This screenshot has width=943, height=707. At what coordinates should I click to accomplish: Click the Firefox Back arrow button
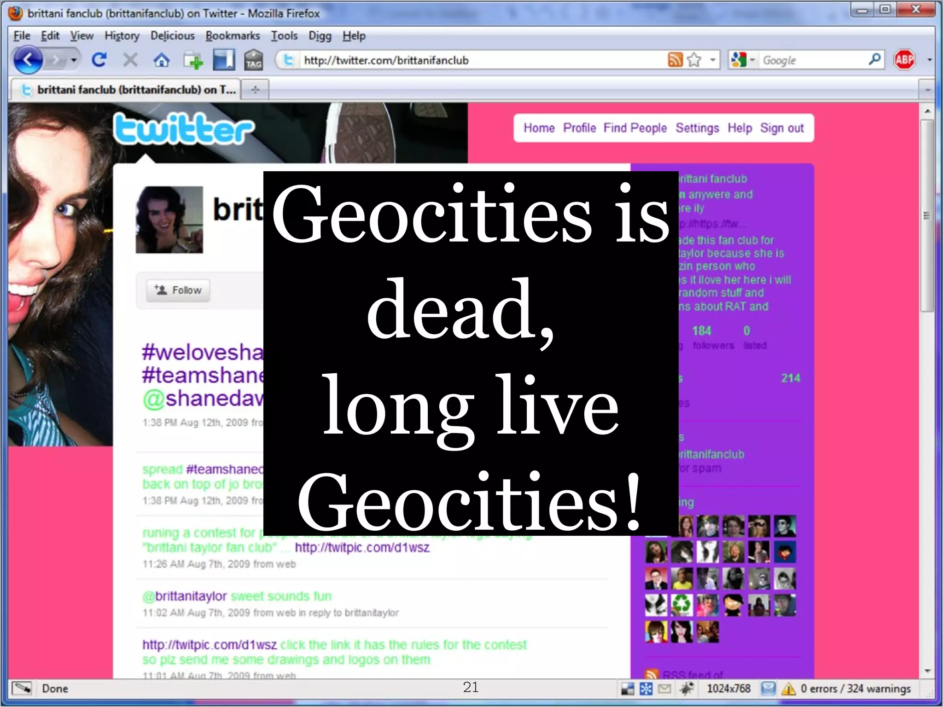[28, 60]
